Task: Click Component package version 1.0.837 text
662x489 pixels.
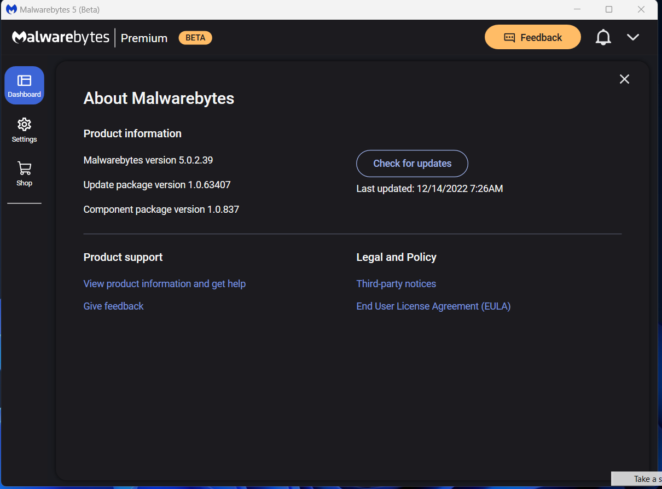Action: 161,209
